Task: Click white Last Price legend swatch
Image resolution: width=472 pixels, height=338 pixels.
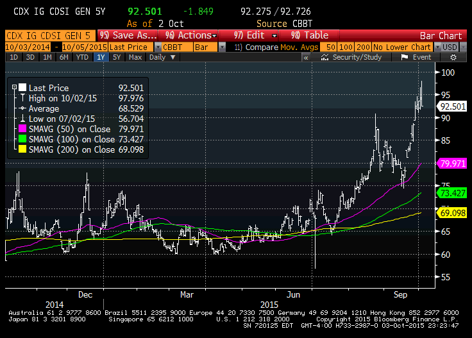Action: (22, 88)
